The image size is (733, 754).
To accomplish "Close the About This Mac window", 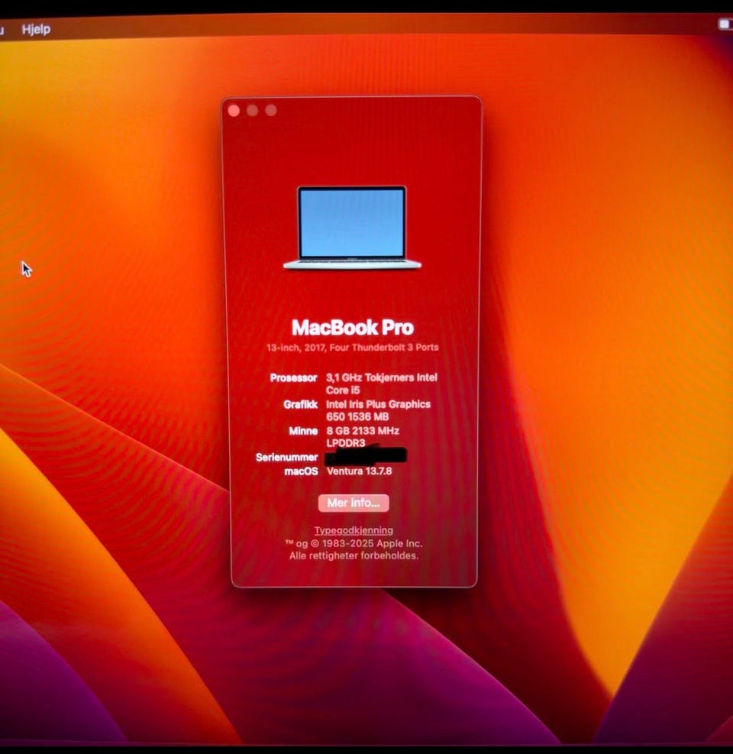I will (234, 111).
